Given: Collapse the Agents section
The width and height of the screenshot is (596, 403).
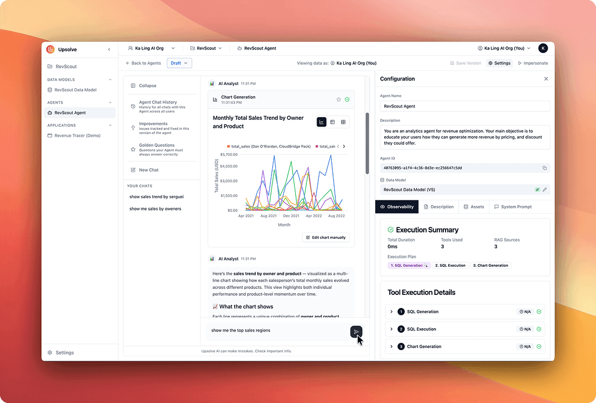Looking at the screenshot, I should tap(110, 102).
